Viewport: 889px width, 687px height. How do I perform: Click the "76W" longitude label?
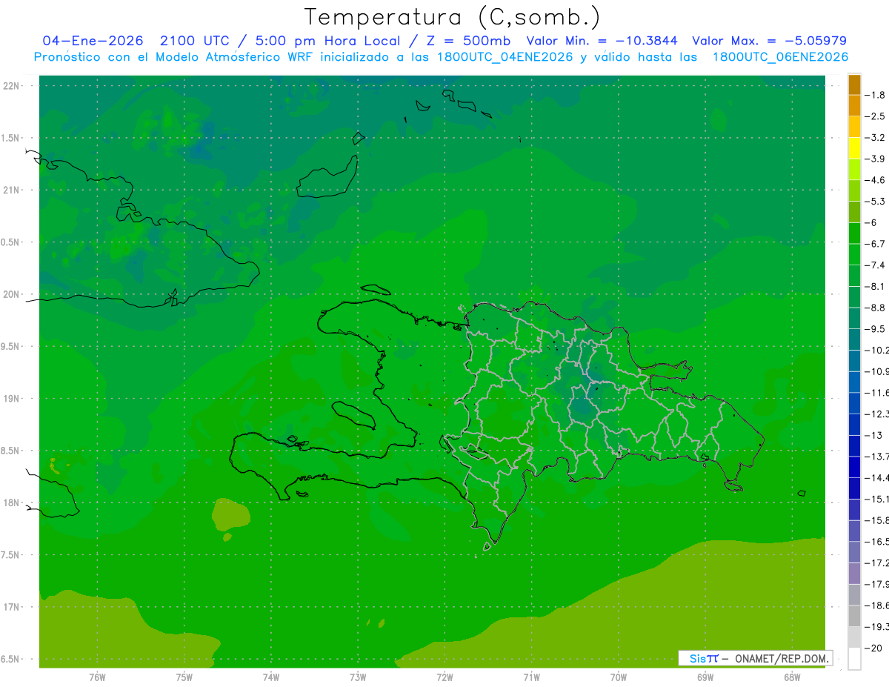coord(97,677)
